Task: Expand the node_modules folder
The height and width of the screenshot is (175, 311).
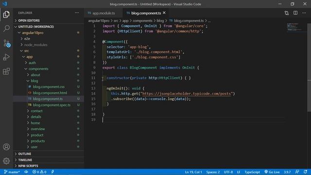Action: (49, 45)
